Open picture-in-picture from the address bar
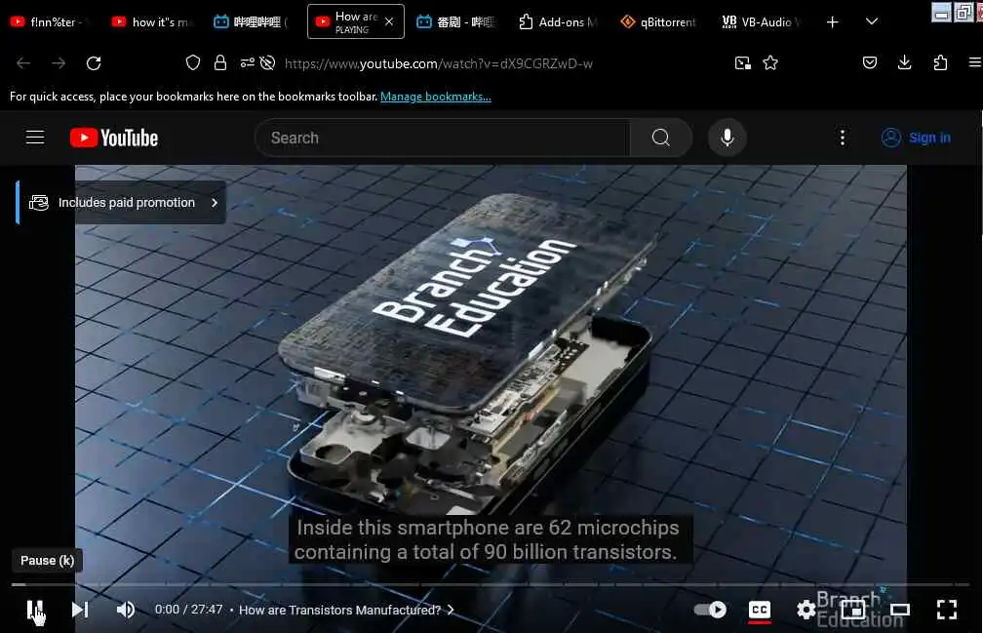 [742, 62]
